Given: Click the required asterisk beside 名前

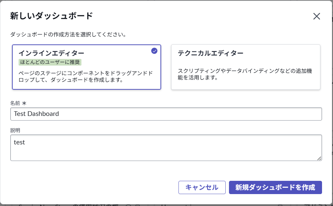Looking at the screenshot, I should 24,103.
